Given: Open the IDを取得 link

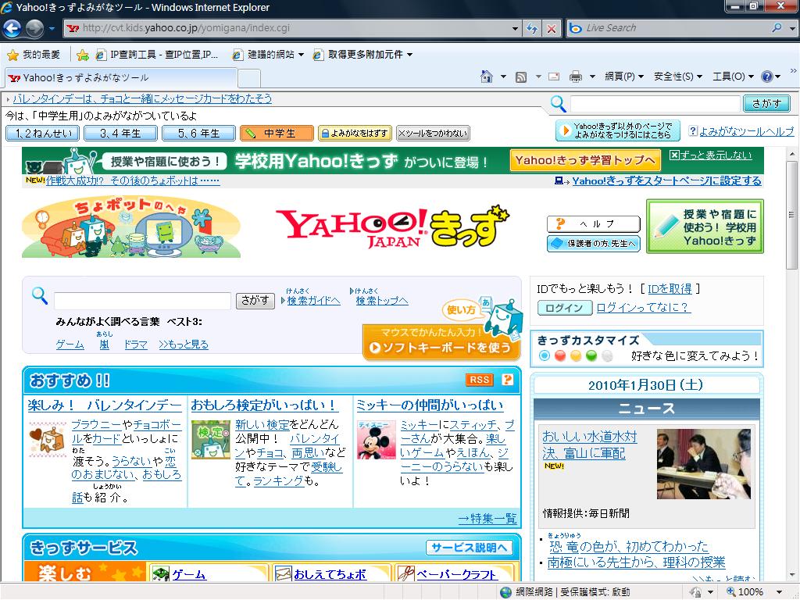Looking at the screenshot, I should click(670, 289).
